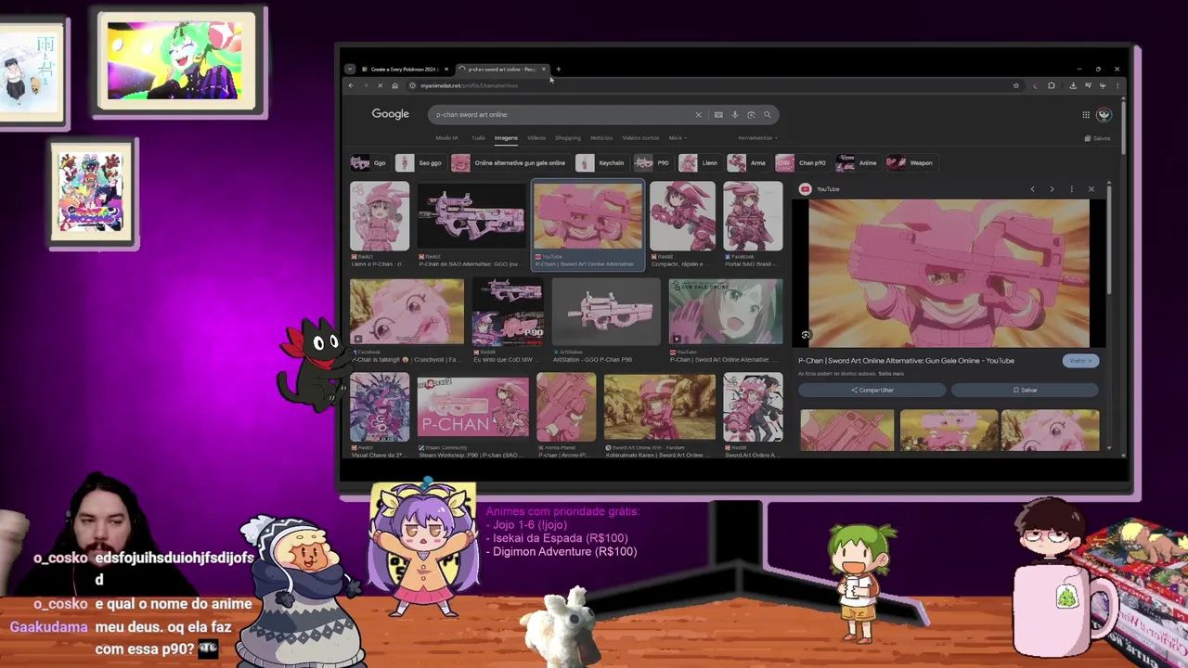The height and width of the screenshot is (668, 1188).
Task: Close the 'Create a Every Pokémon 2024' tab
Action: point(445,69)
